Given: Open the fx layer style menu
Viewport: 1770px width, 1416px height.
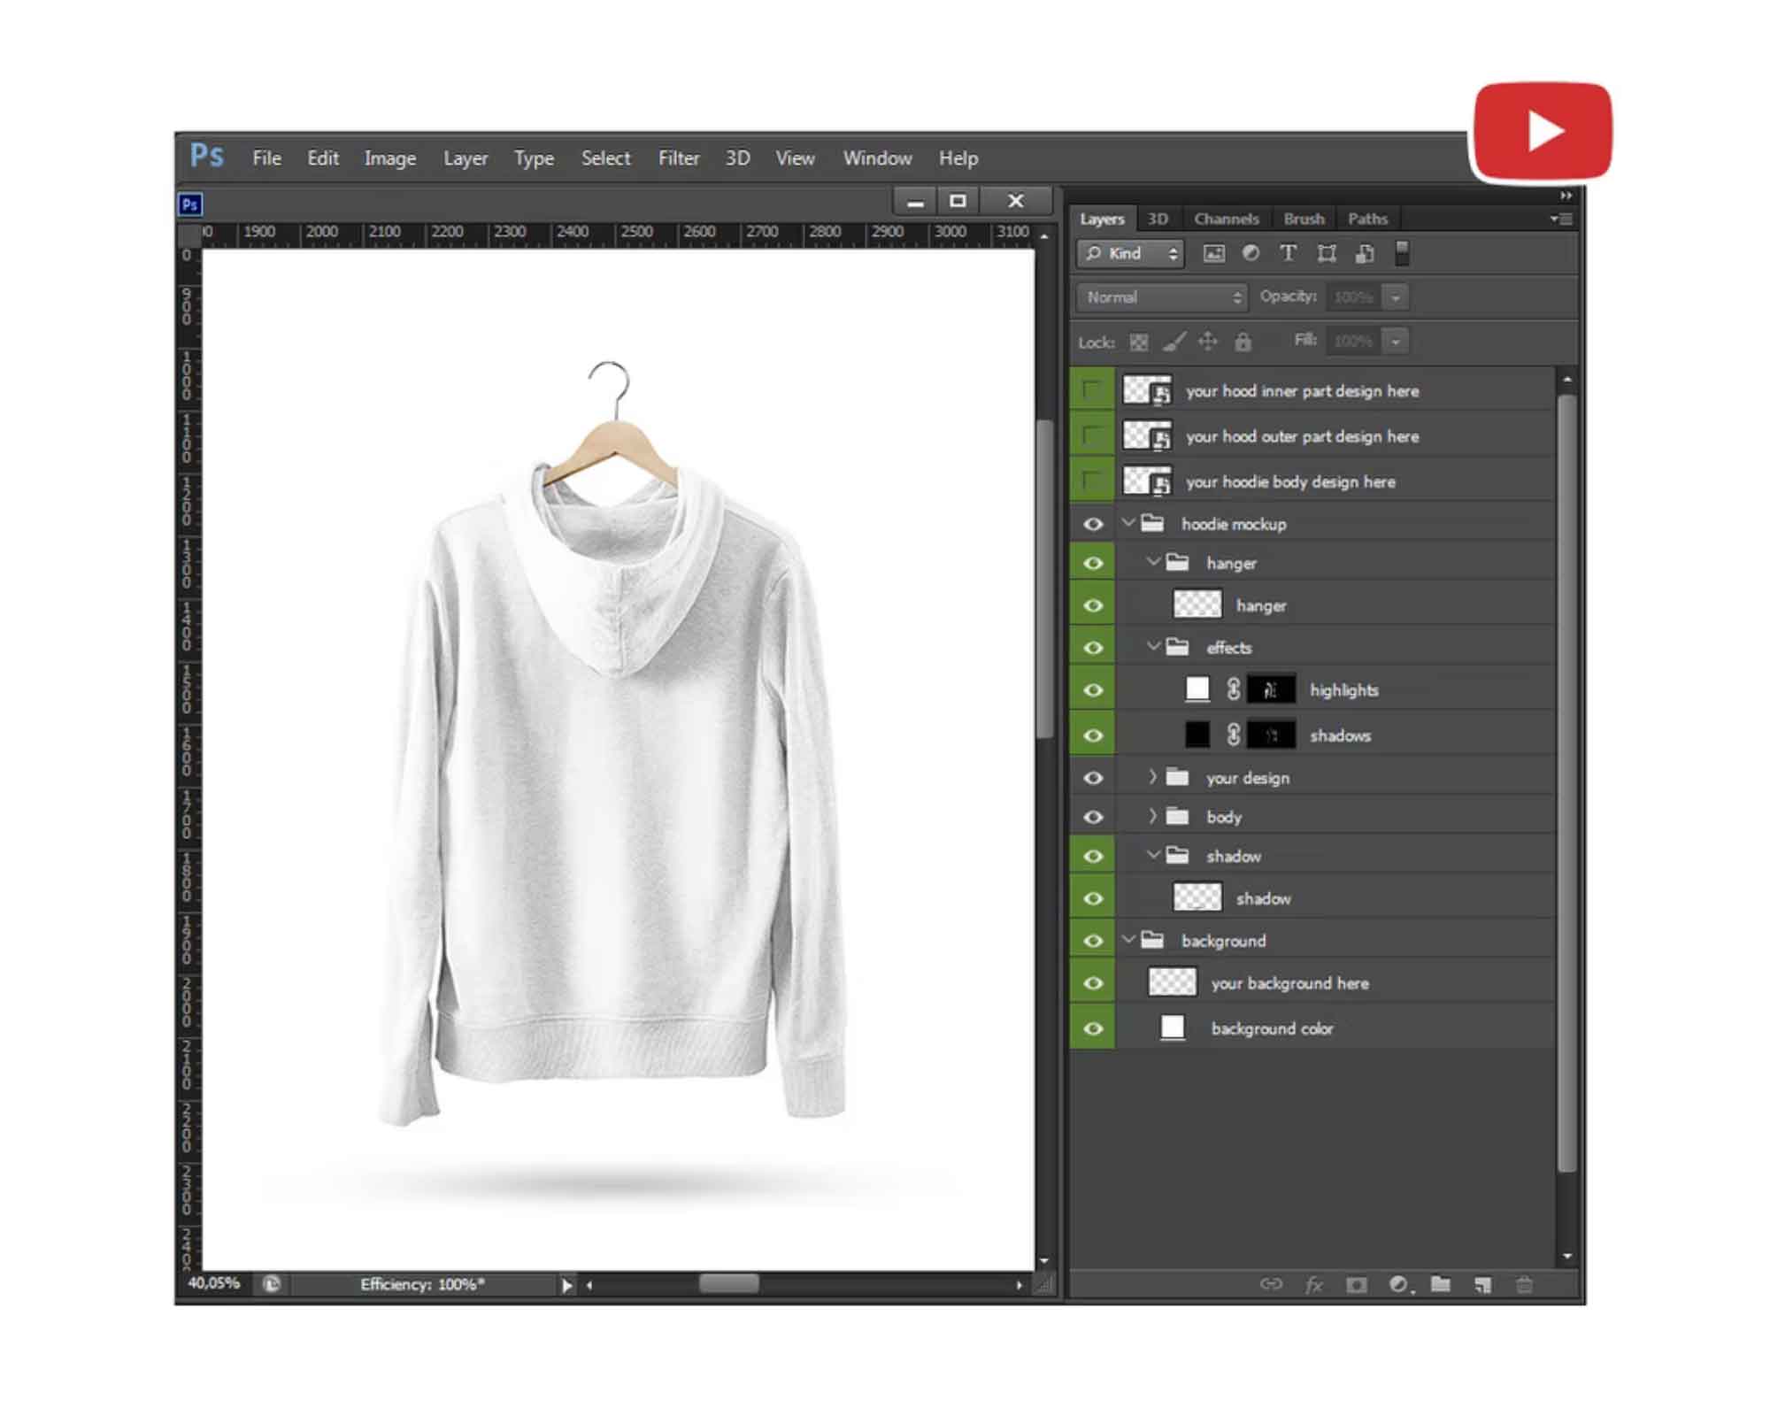Looking at the screenshot, I should 1313,1284.
